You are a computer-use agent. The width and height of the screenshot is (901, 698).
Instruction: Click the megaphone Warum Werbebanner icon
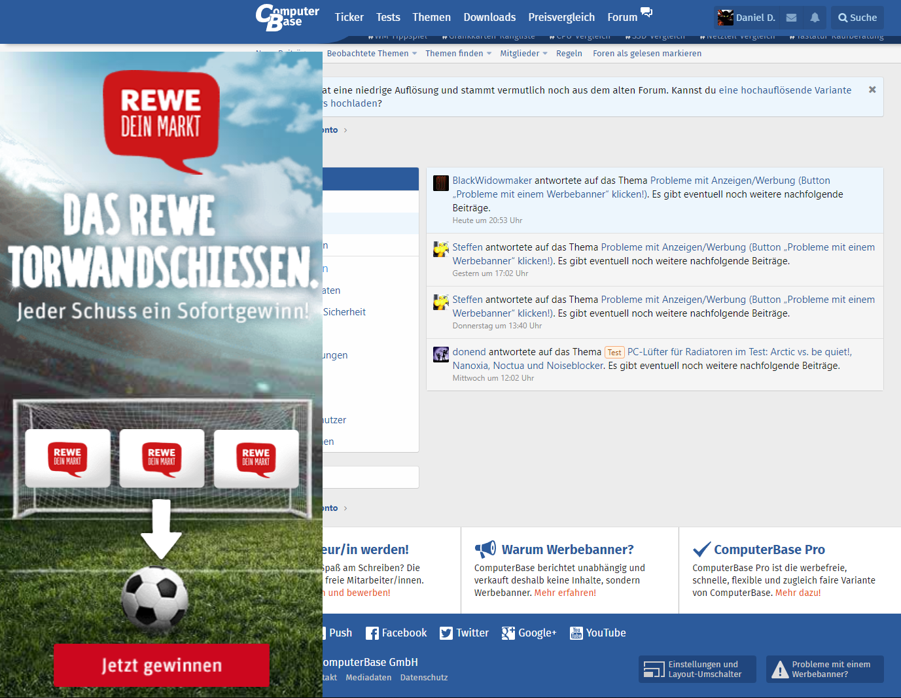coord(485,549)
